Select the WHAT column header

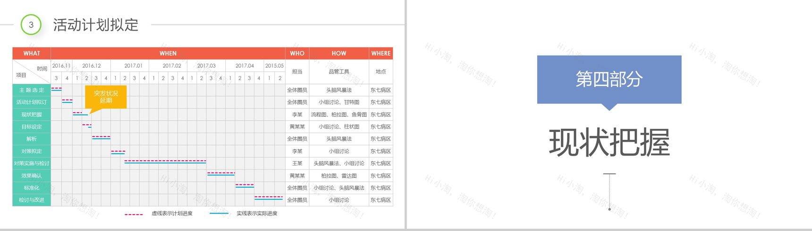pos(32,53)
